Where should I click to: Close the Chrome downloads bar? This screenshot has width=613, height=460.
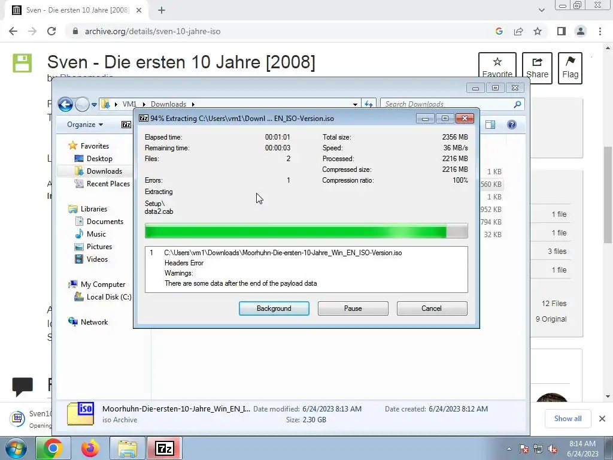coord(602,419)
